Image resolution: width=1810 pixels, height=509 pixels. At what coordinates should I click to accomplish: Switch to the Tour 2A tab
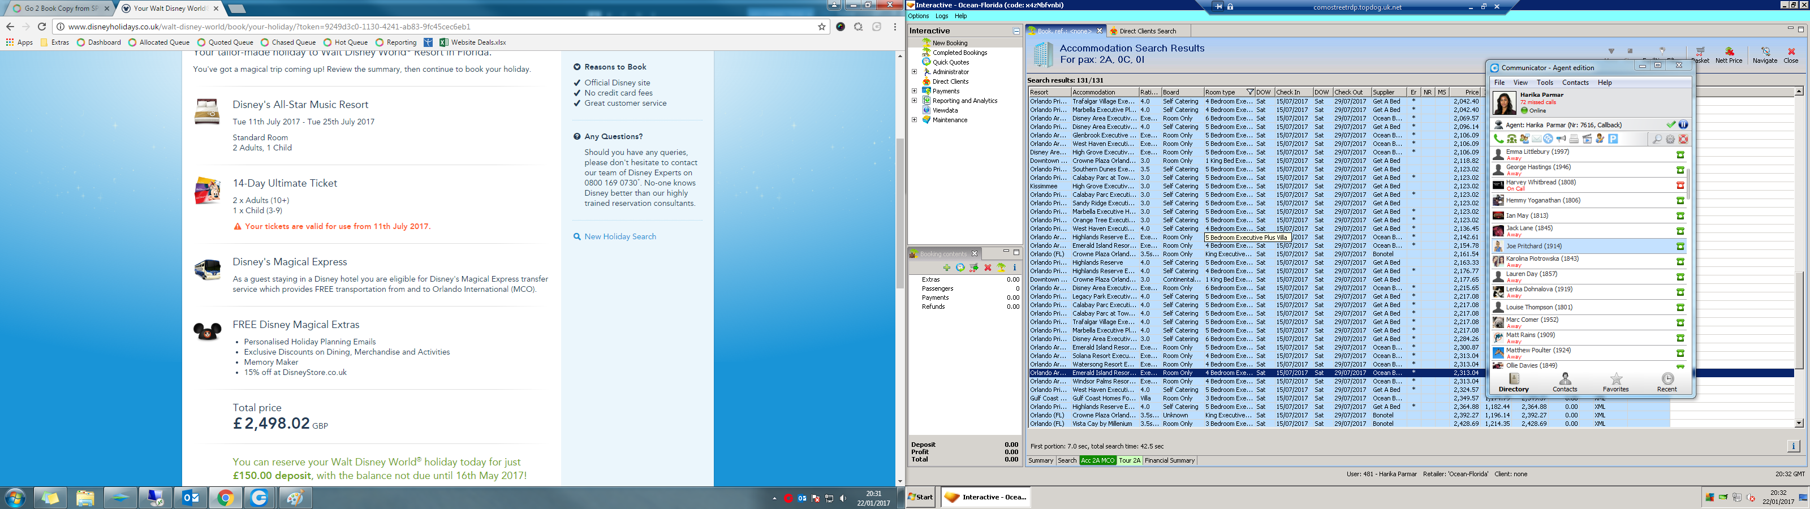1130,460
